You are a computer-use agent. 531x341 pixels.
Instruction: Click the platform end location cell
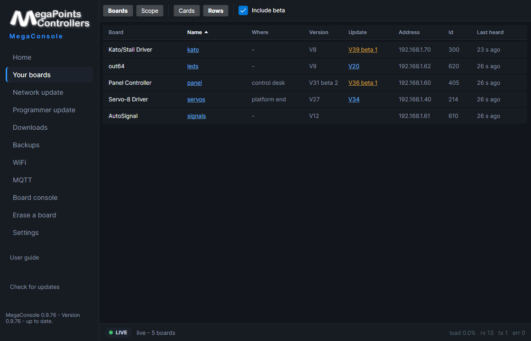(x=269, y=99)
